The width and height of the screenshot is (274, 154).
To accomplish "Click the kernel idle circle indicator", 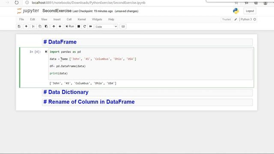I will (255, 19).
